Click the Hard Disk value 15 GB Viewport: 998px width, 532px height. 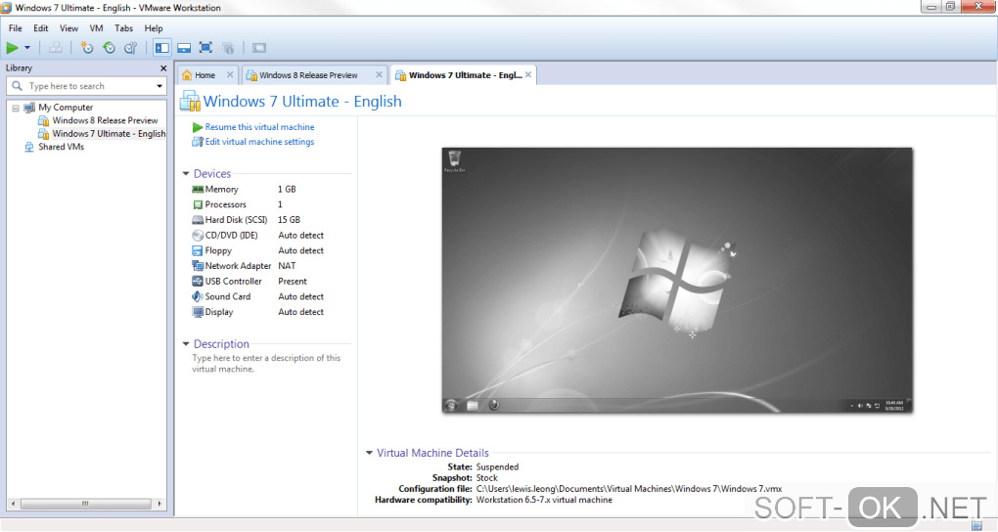[289, 219]
